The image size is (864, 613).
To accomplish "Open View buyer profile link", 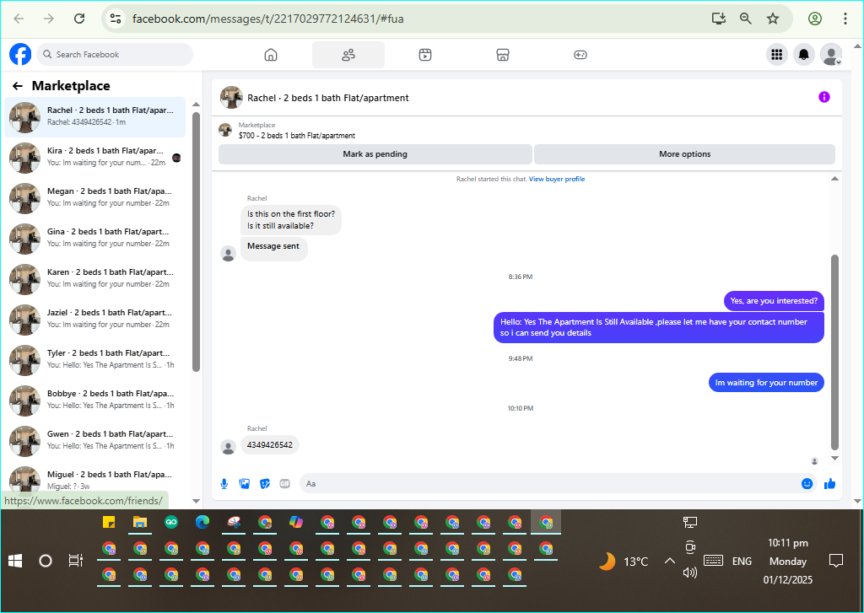I will tap(557, 179).
